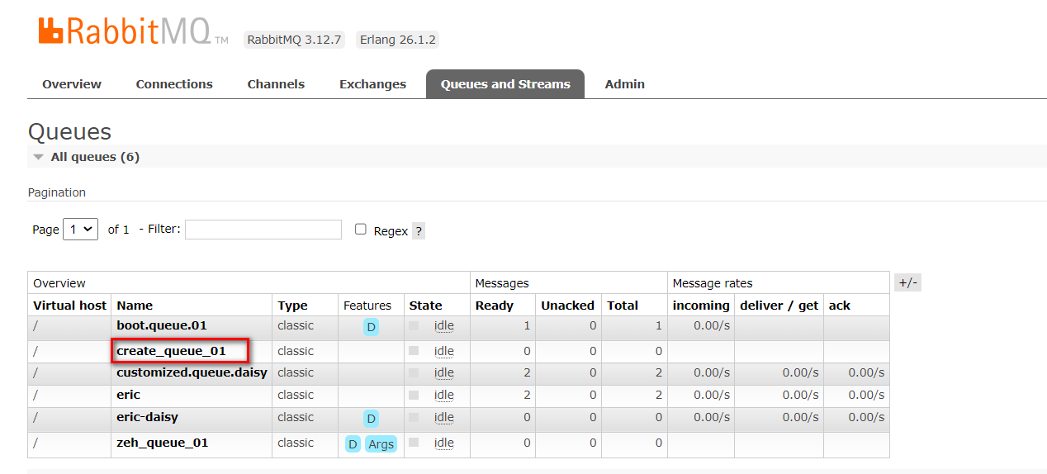Sort queues by Ready messages column

click(494, 306)
